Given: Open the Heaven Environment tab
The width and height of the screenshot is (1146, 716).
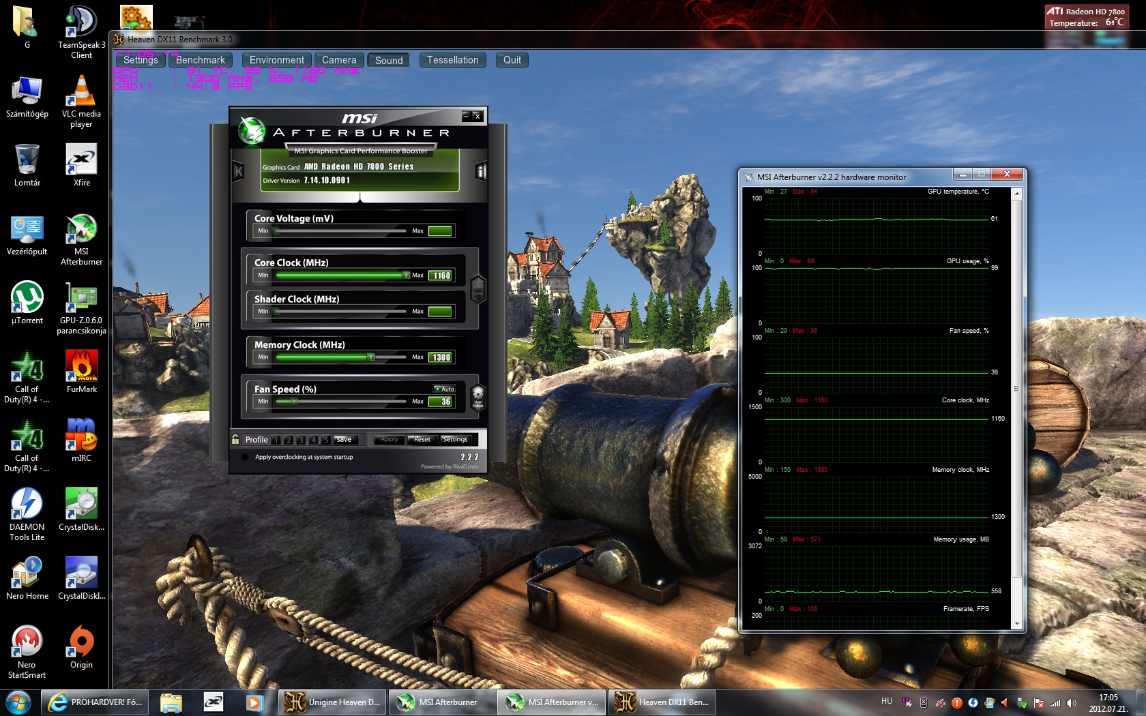Looking at the screenshot, I should [x=277, y=60].
